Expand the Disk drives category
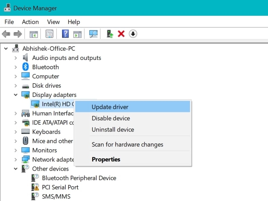268x201 pixels. click(16, 86)
